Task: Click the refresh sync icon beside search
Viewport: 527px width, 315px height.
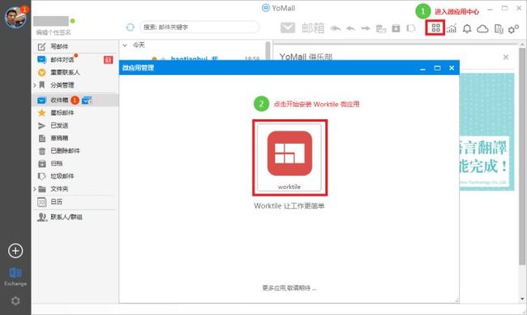Action: tap(130, 28)
